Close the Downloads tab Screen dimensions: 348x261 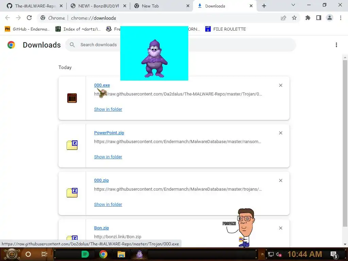coord(251,6)
